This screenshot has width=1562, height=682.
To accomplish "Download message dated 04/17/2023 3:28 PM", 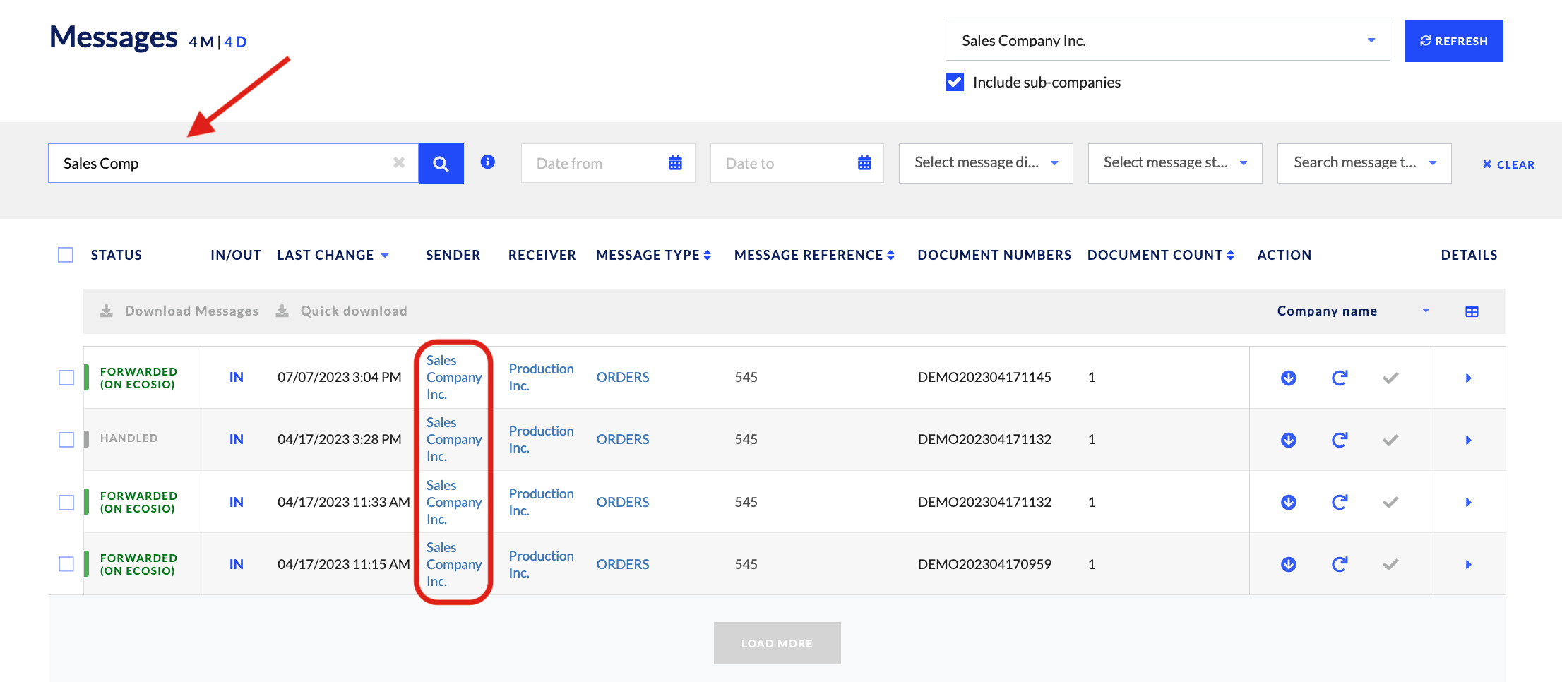I will (x=1289, y=440).
